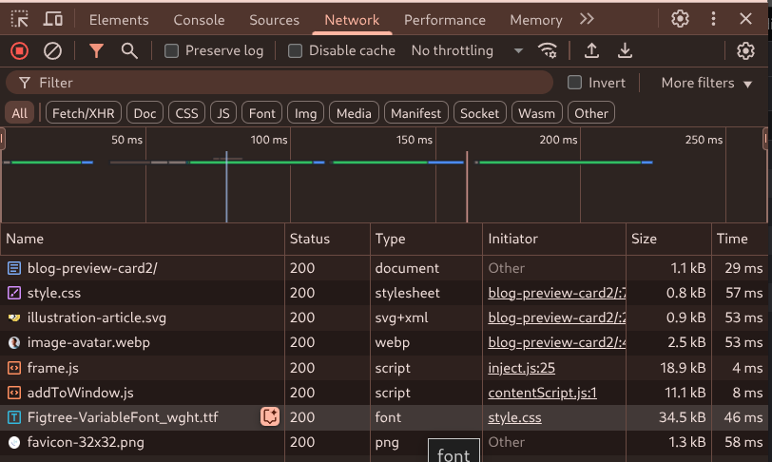This screenshot has width=772, height=462.
Task: Open initiator link inject.js:25
Action: tap(521, 368)
